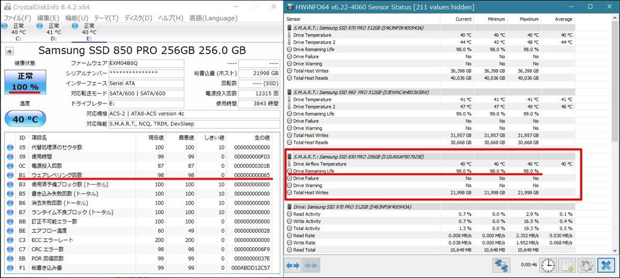Click the previous-disk triangle arrow in CrystalDiskInfo
This screenshot has width=620, height=278.
click(10, 51)
